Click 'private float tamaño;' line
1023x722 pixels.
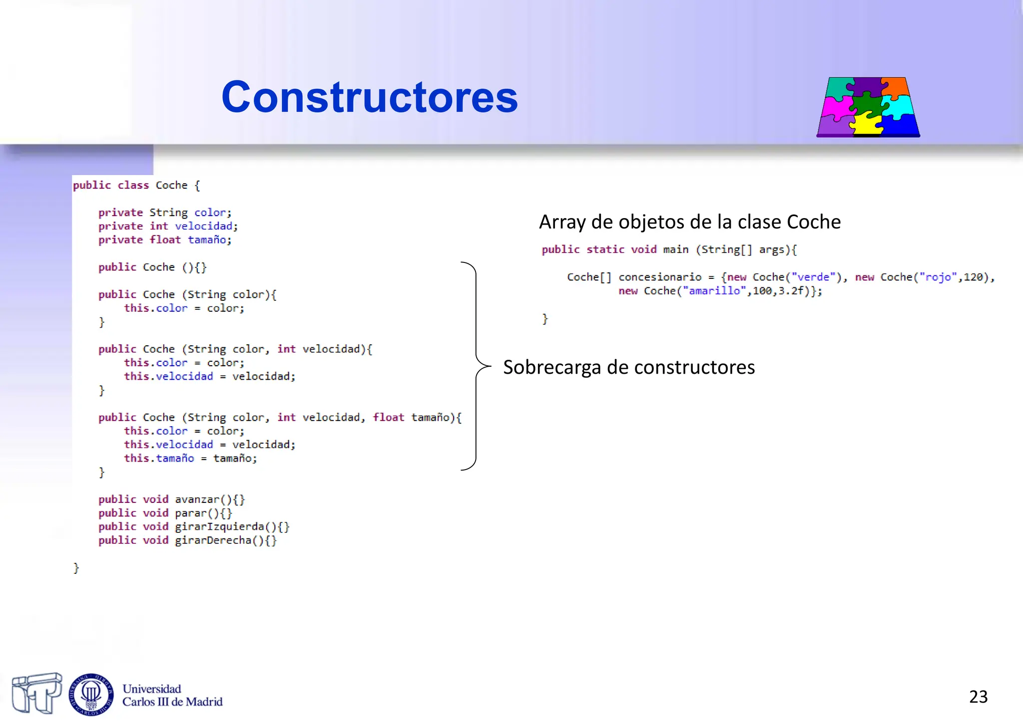click(165, 240)
